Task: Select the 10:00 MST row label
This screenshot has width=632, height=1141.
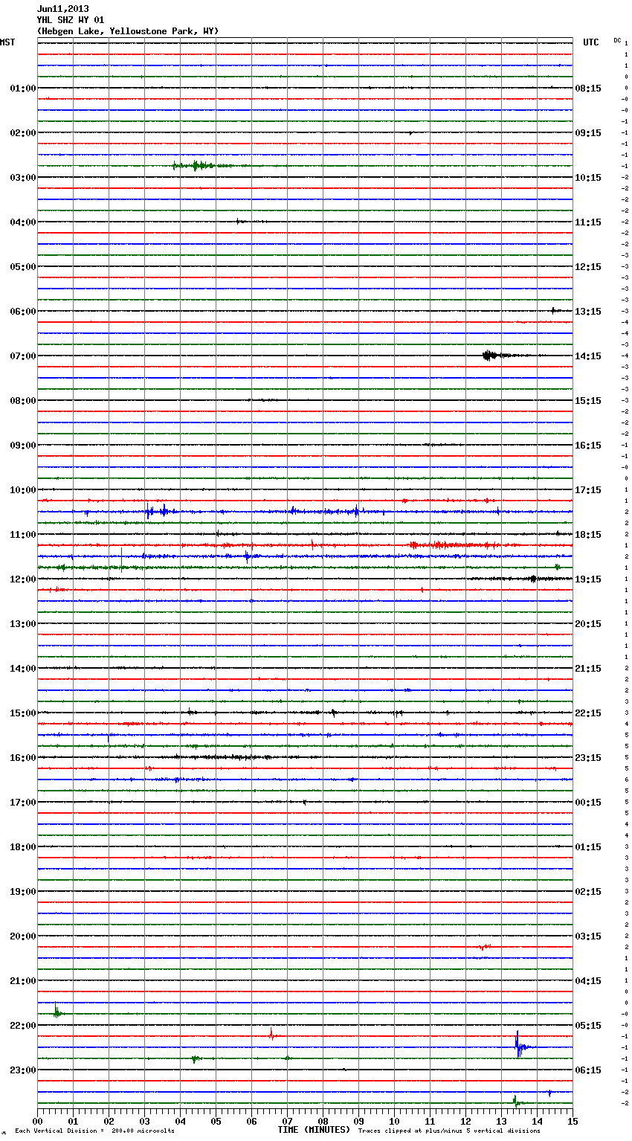Action: point(22,490)
